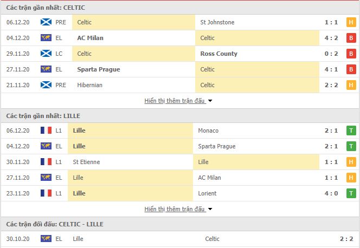Click France flag on St Etienne 30.11.20 row
Image resolution: width=360 pixels, height=248 pixels.
[x=46, y=162]
